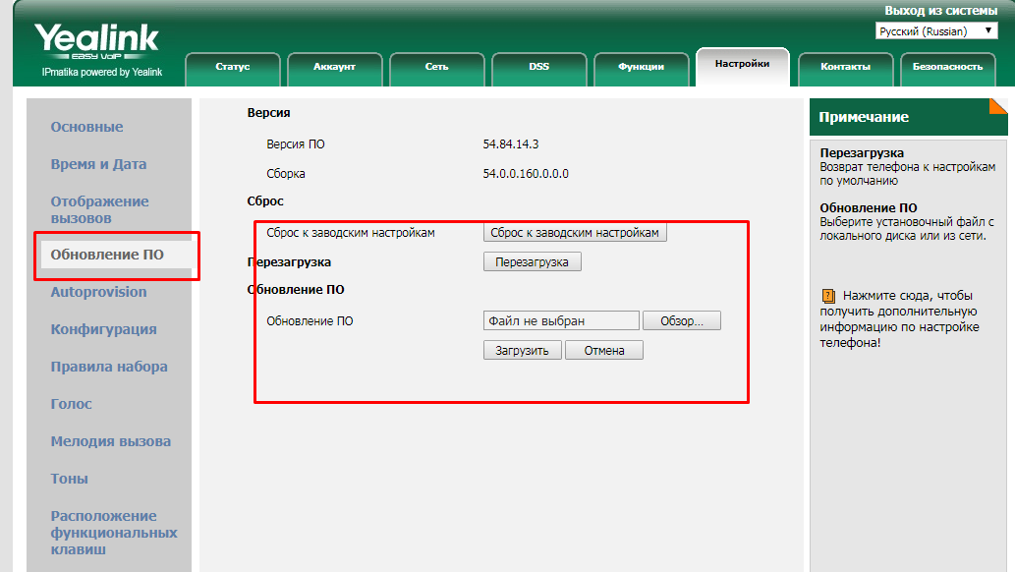Go to the Сеть tab

click(437, 67)
